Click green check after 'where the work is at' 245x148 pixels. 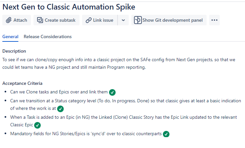click(60, 109)
